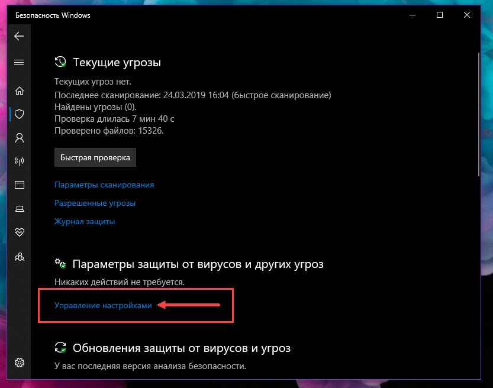Click the Текущих угроз нет text
The width and height of the screenshot is (493, 388).
click(x=93, y=82)
